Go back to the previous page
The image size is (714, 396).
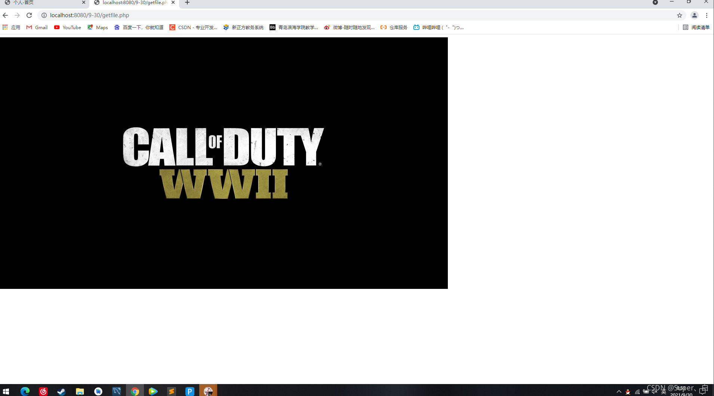point(5,15)
